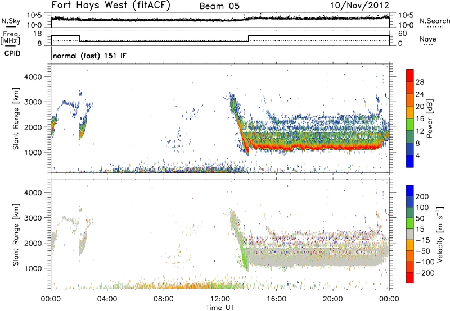Click the "Time UT" axis title

tap(220, 307)
